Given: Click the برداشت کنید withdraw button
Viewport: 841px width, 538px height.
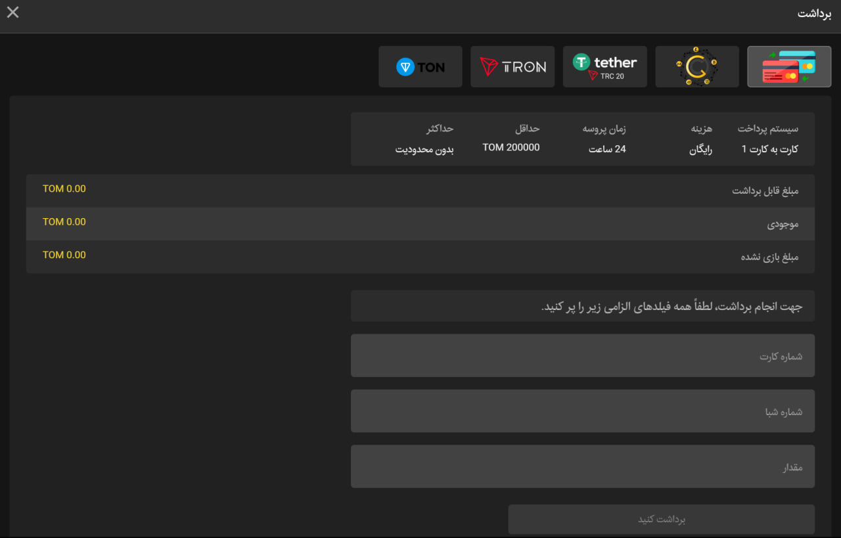Looking at the screenshot, I should pyautogui.click(x=661, y=519).
